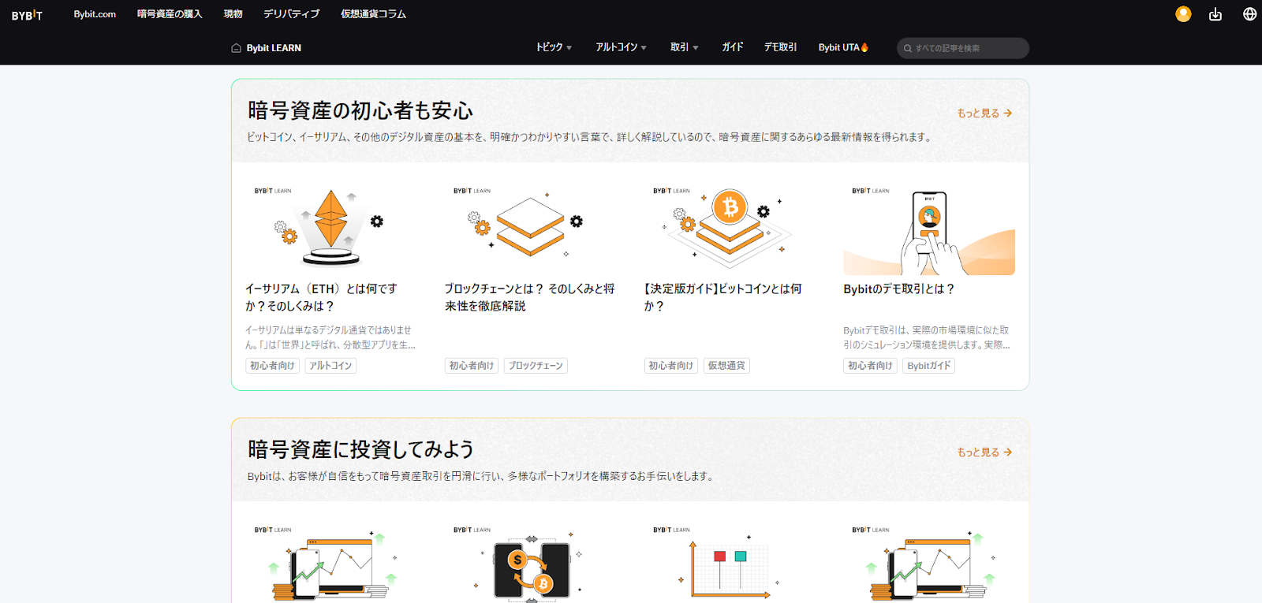Open the language globe icon
Screen dimensions: 1262x603
click(x=1249, y=14)
